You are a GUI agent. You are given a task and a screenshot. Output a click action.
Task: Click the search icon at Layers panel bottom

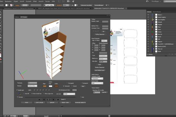pyautogui.click(x=169, y=54)
